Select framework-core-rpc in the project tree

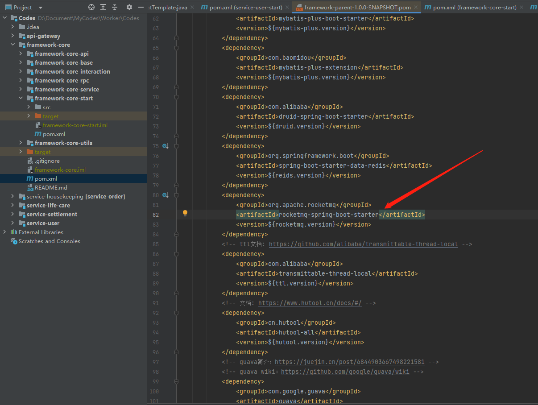62,81
